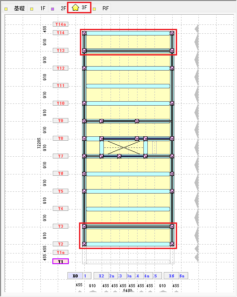
Task: Select the cyan beam on Y11 line
Action: (x=128, y=86)
